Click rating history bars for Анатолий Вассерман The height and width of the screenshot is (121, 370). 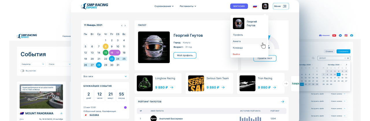coord(251,119)
